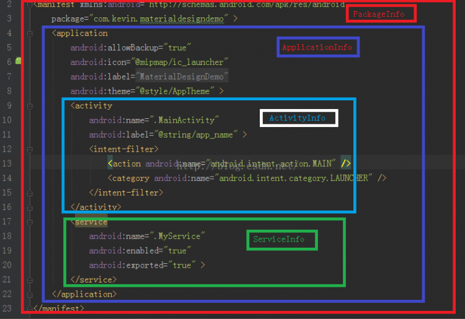Click the closing manifest tag
Screen dimensions: 465x319
(59, 308)
